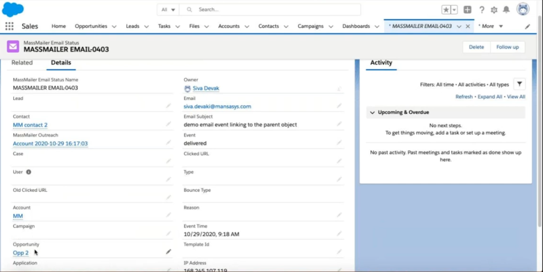The width and height of the screenshot is (543, 272).
Task: Open the MM account link
Action: coord(17,216)
